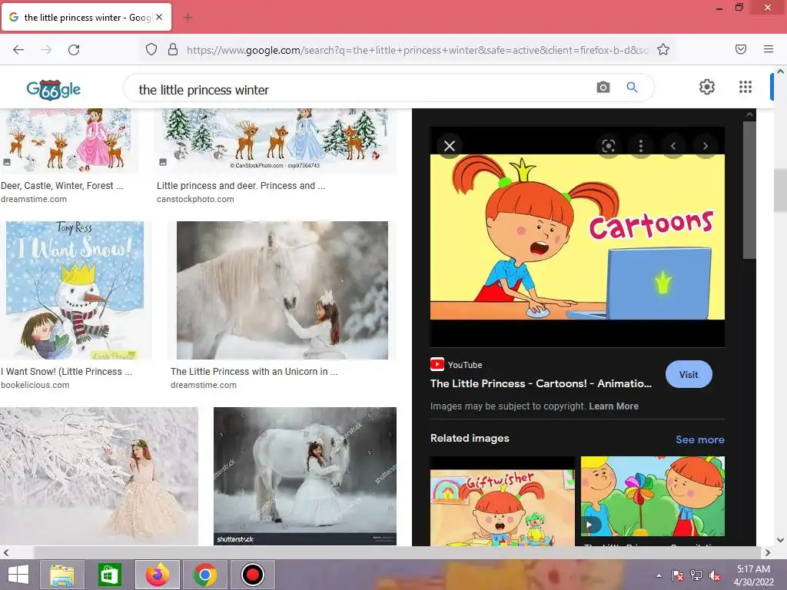Screen dimensions: 787x590
Task: Click the page vertical scrollbar thumb
Action: (x=781, y=191)
